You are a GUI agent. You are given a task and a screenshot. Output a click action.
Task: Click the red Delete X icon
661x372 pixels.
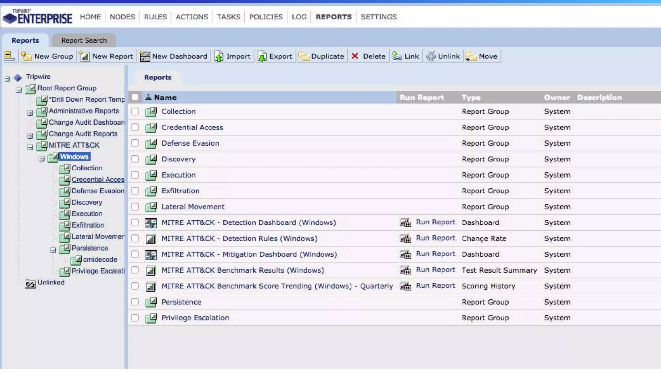pyautogui.click(x=355, y=56)
